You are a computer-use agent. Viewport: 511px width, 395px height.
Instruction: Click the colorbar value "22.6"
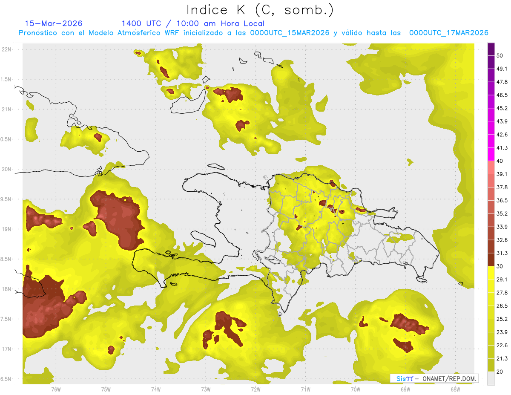click(x=502, y=346)
